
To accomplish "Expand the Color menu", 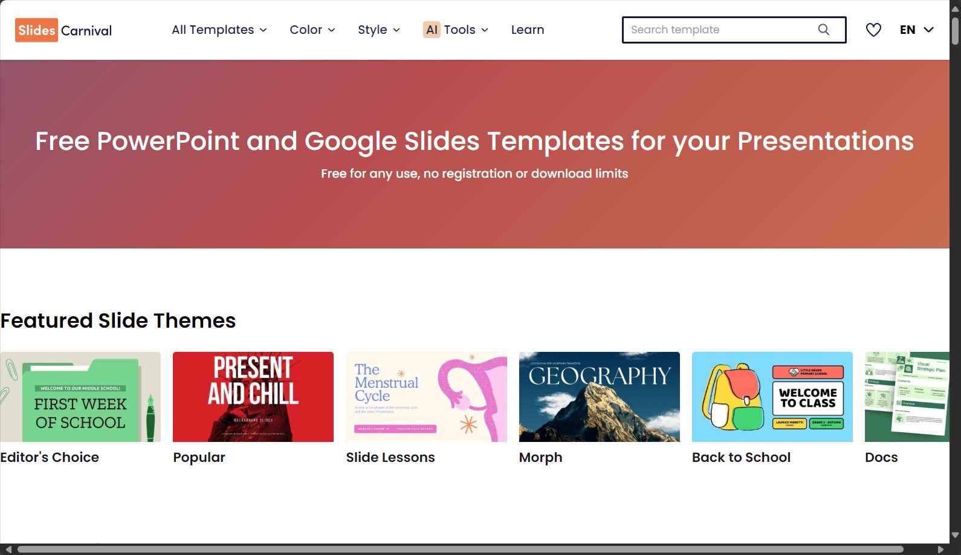I will (x=312, y=30).
